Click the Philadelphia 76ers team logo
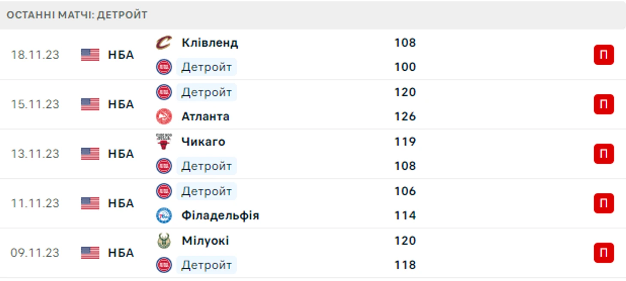626x281 pixels. point(164,215)
